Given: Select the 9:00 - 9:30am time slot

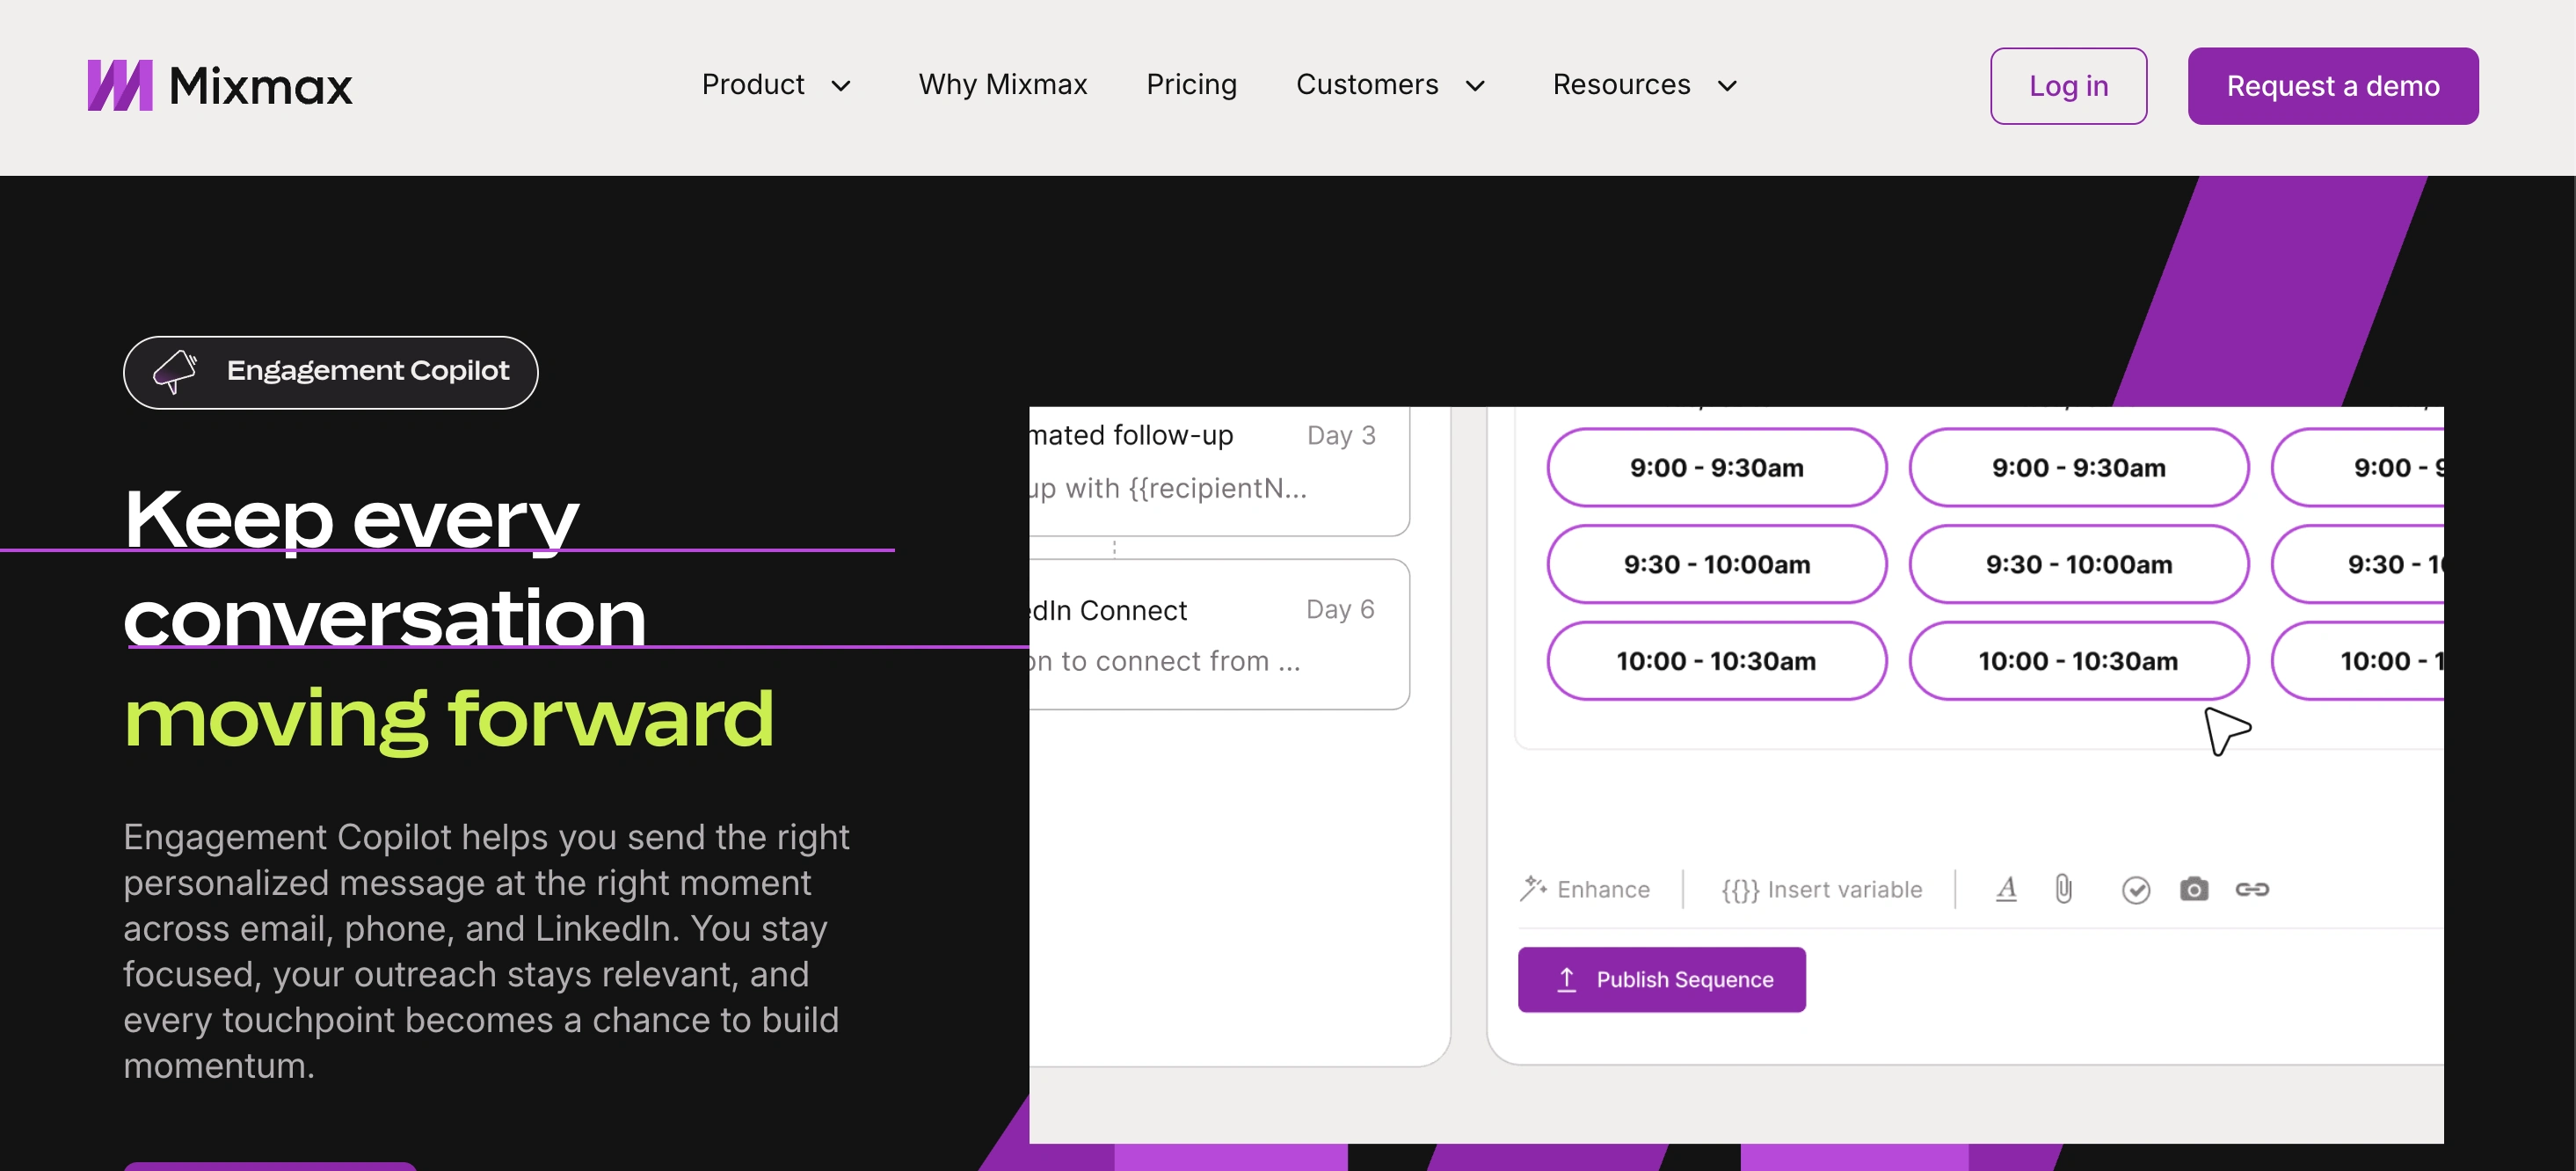Looking at the screenshot, I should (1716, 467).
